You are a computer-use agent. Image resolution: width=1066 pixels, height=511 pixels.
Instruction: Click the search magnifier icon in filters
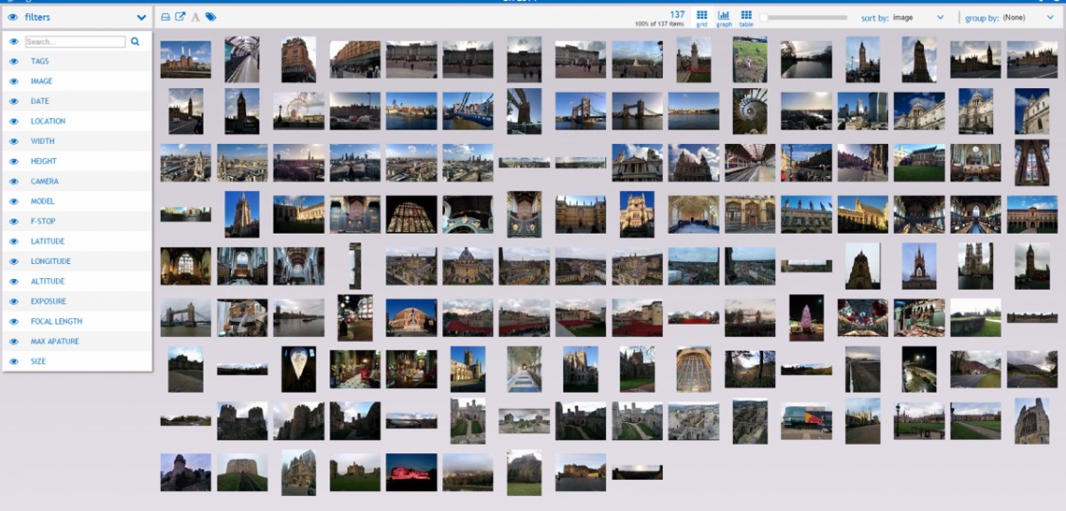pyautogui.click(x=135, y=42)
